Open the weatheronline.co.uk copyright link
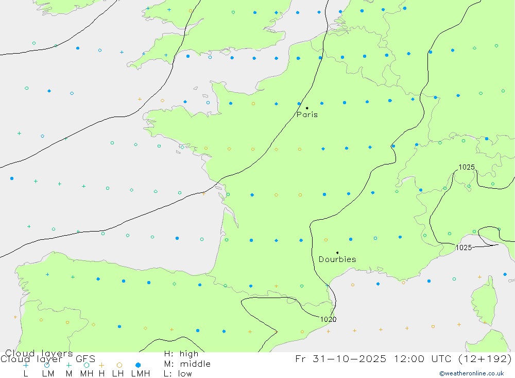The image size is (515, 378). (x=472, y=373)
